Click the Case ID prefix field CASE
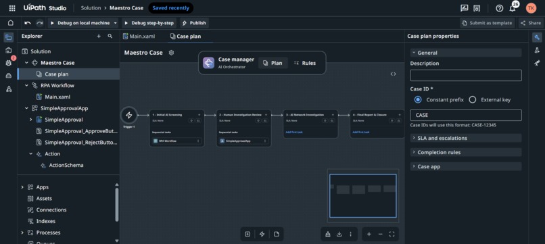 (x=466, y=115)
